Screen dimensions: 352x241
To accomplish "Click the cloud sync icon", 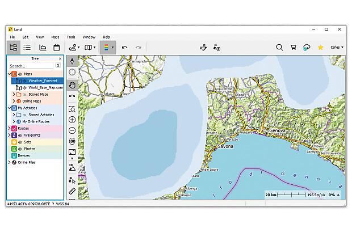I will [307, 48].
